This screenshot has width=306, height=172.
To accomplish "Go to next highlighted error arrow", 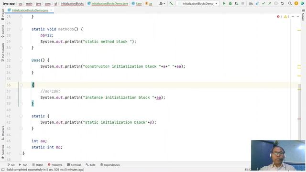I will [x=298, y=17].
